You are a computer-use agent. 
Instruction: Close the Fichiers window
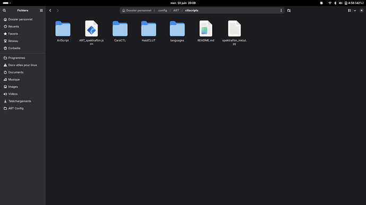pos(362,11)
